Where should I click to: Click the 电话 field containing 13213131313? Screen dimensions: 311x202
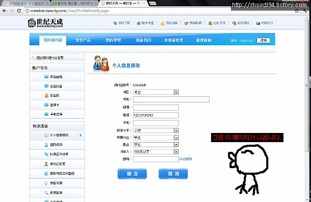pyautogui.click(x=156, y=115)
